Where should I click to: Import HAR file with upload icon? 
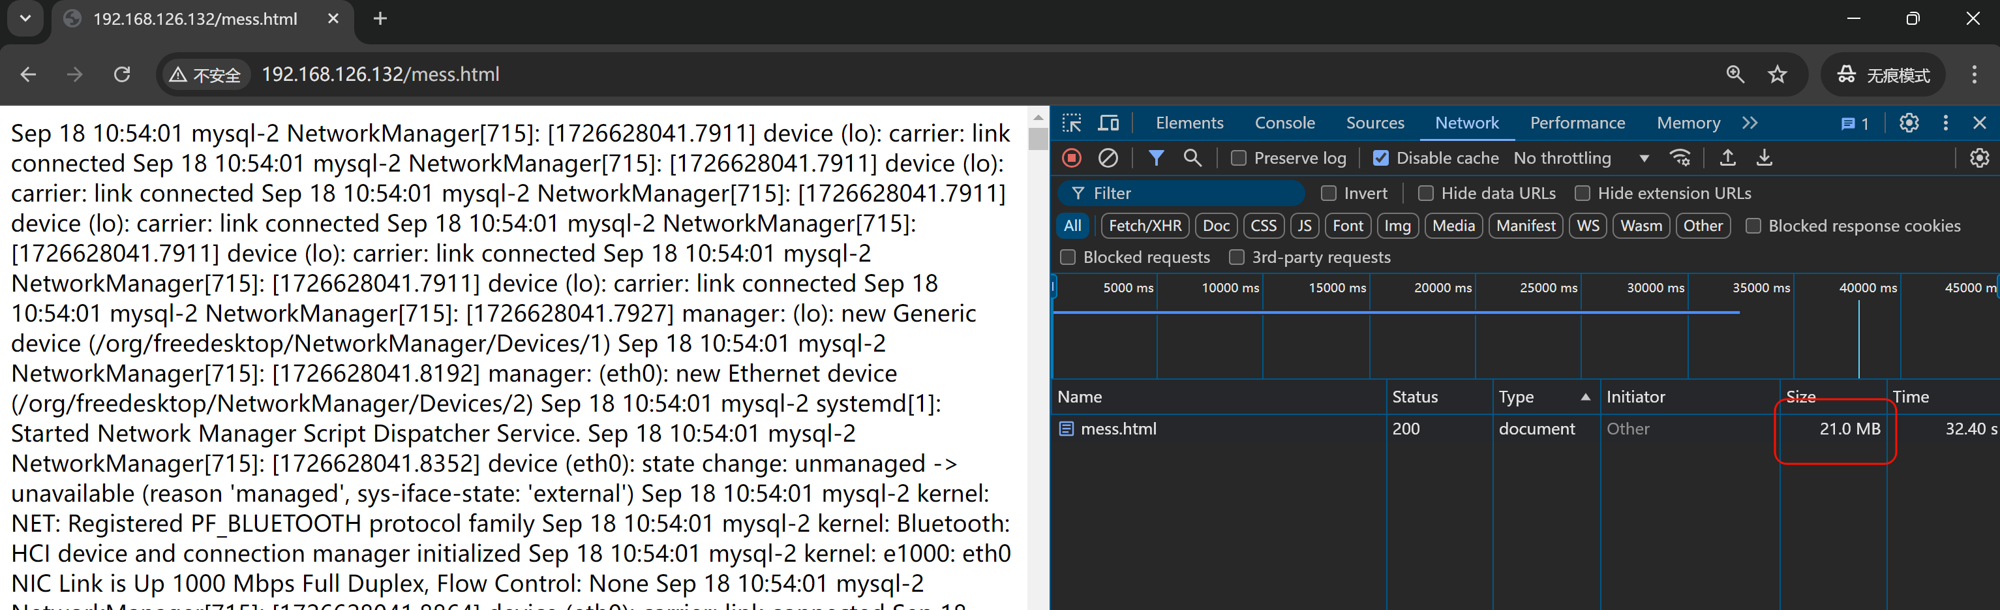(x=1727, y=159)
